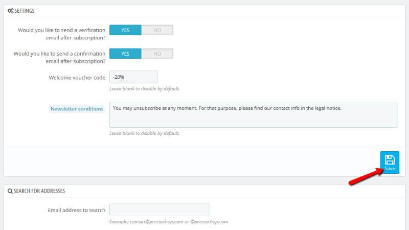The width and height of the screenshot is (409, 230).
Task: Click the hint text below newsletter conditions area
Action: click(x=144, y=133)
